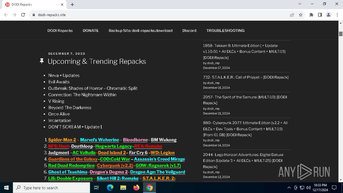
Task: Launch Firefox from the taskbar
Action: click(136, 188)
